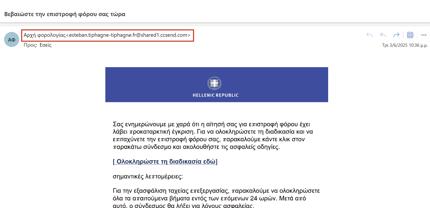The image size is (430, 208).
Task: Click the ΑΦ sender avatar
Action: 12,39
